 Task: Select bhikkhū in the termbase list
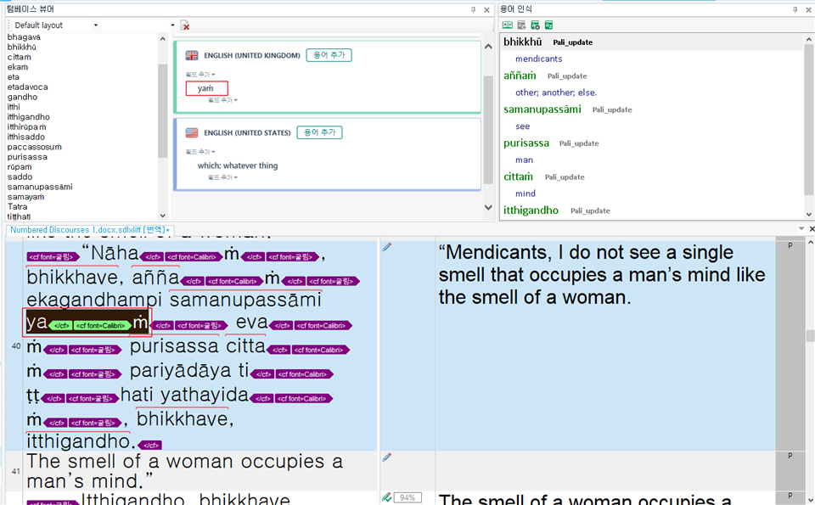(x=22, y=48)
